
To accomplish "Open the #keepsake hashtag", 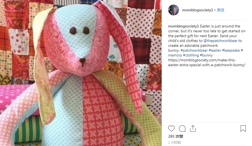I will tap(231, 51).
